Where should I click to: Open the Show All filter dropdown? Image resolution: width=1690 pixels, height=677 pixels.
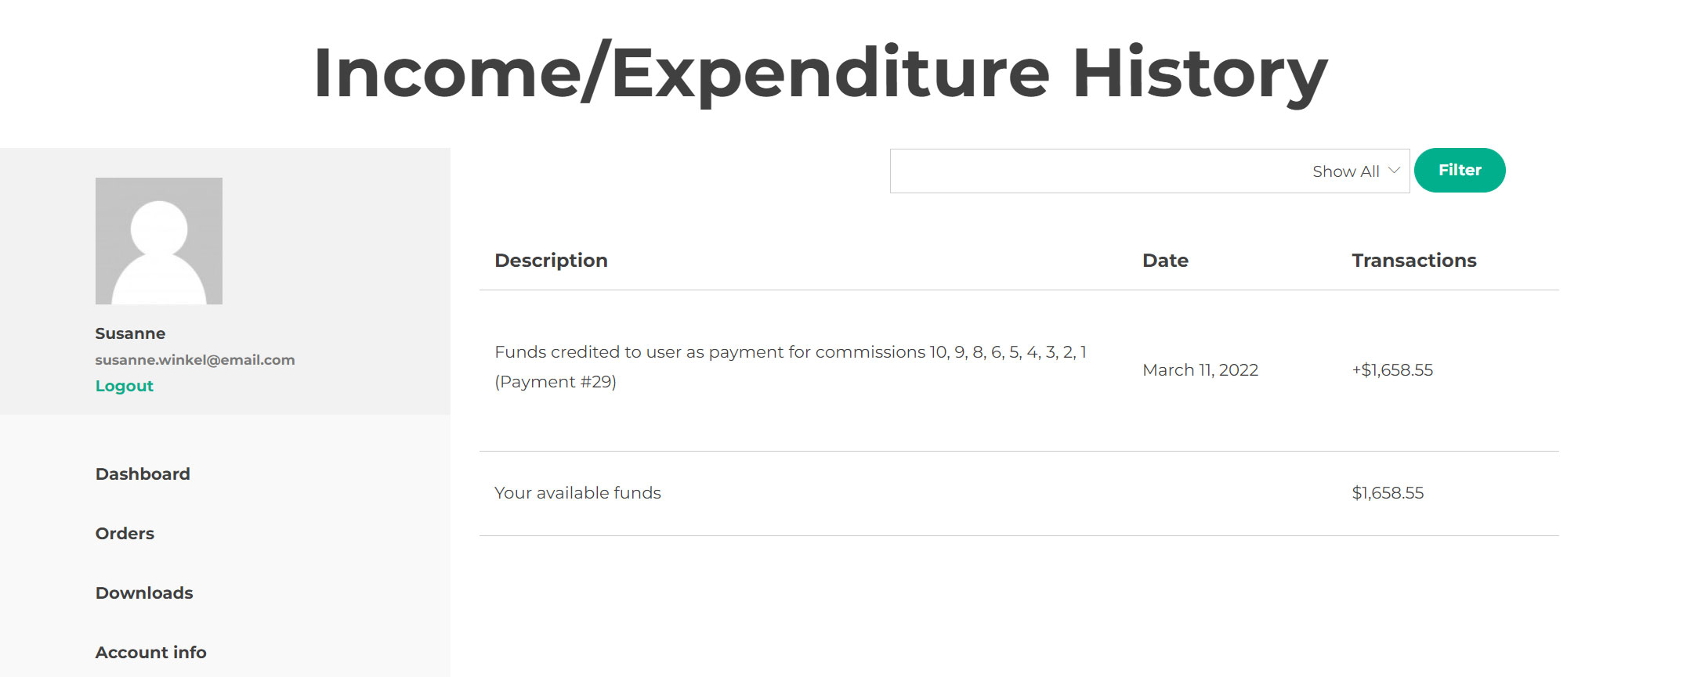[1149, 171]
